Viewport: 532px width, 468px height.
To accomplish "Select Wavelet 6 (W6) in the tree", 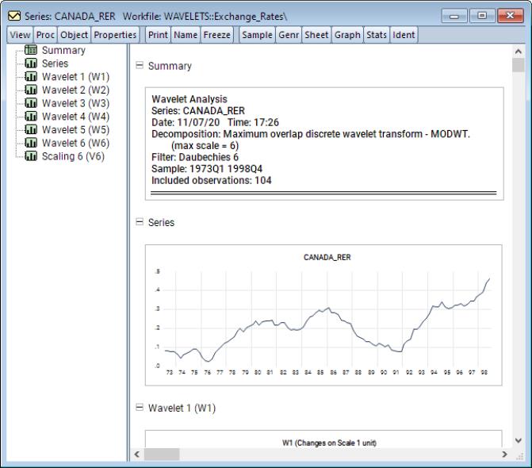I will (x=75, y=143).
